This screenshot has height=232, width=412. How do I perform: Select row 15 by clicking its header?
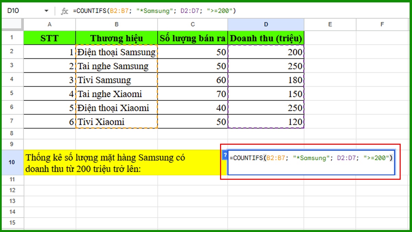pyautogui.click(x=12, y=222)
